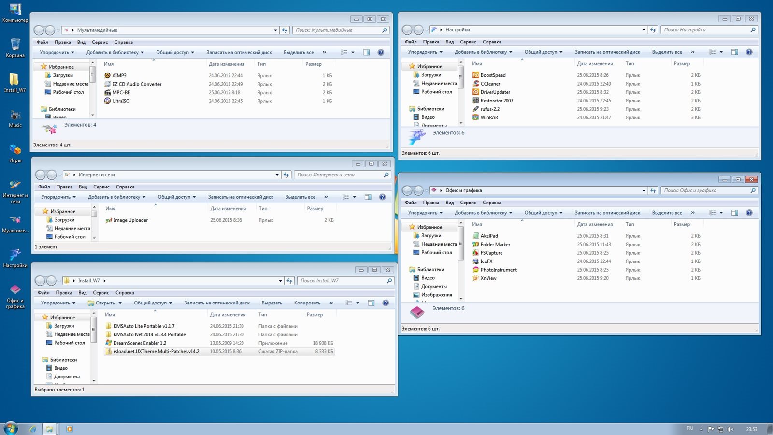Select the Компьютер desktop icon
The image size is (773, 435).
click(x=15, y=13)
